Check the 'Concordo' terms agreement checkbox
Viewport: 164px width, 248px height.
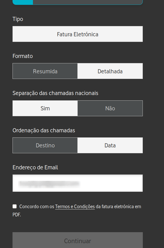[x=15, y=206]
